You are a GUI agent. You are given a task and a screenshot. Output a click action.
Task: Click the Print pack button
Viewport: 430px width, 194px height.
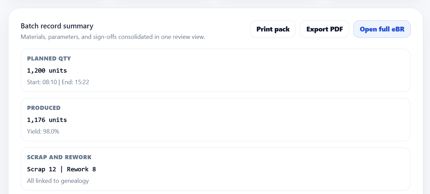tap(273, 29)
